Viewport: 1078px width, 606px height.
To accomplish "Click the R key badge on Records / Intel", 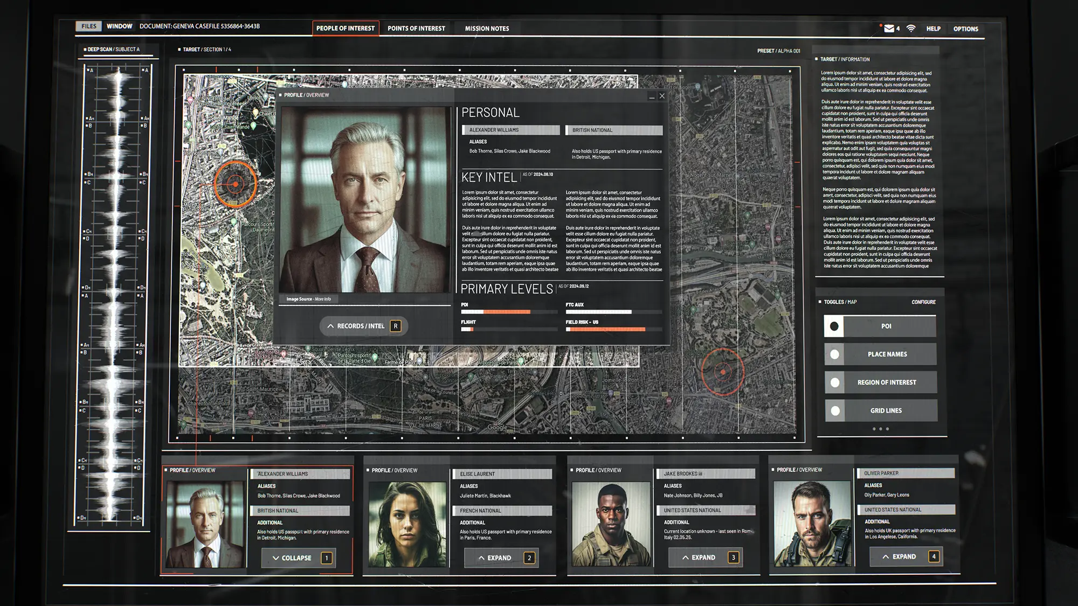I will pyautogui.click(x=396, y=326).
